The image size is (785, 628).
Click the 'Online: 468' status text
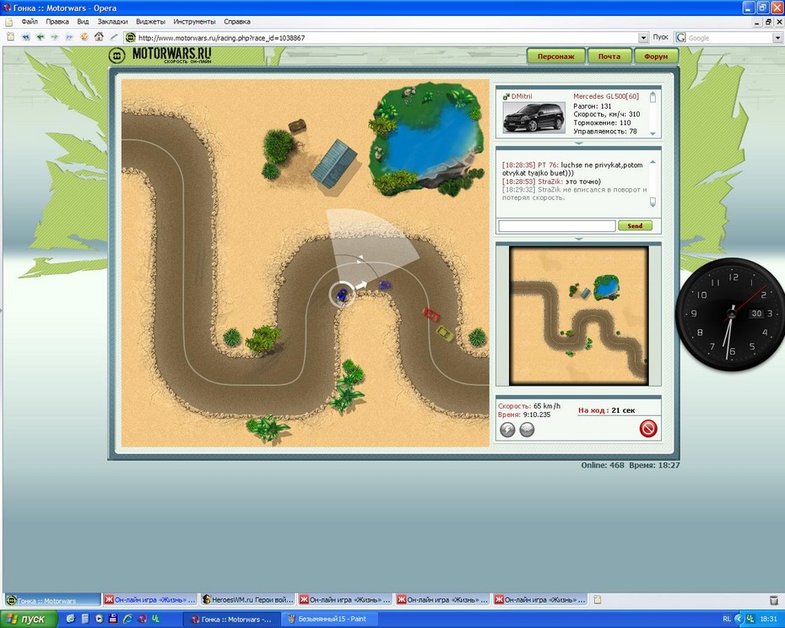[x=603, y=465]
